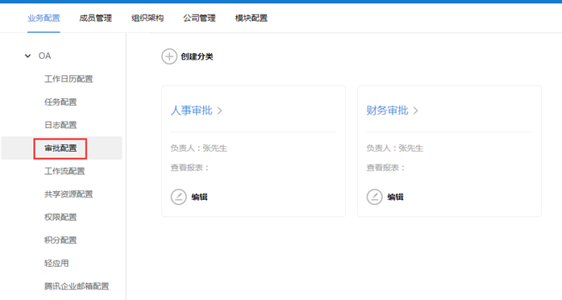Click 负责人：张先生 in 人事审批 card
The height and width of the screenshot is (300, 562).
199,148
